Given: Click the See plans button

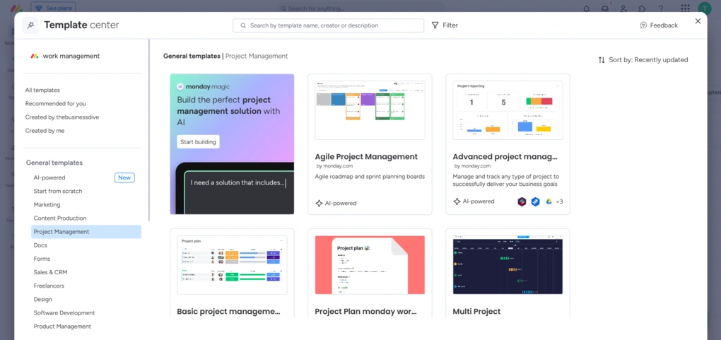Looking at the screenshot, I should [x=53, y=8].
